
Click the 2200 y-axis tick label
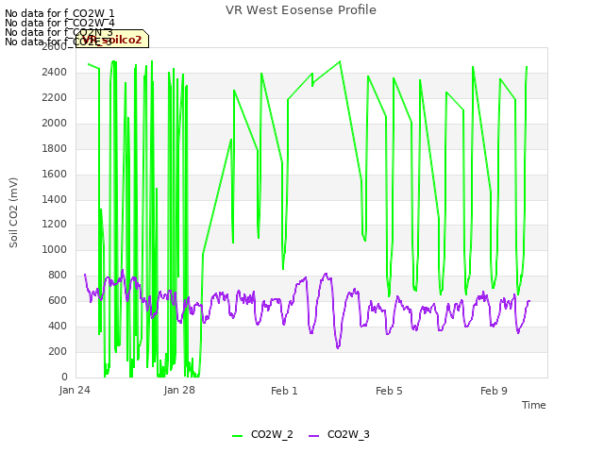tap(55, 98)
